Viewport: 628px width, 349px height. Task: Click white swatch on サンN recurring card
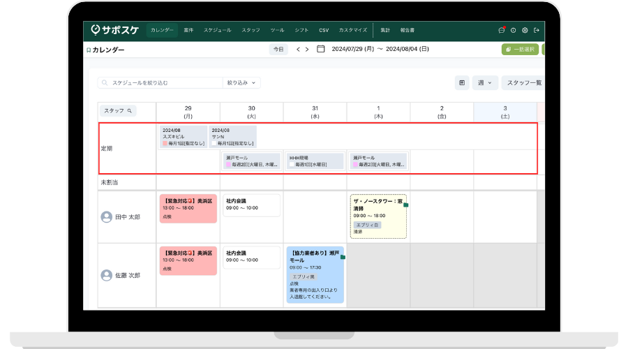click(214, 143)
